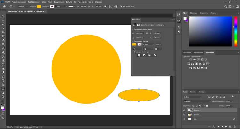
Task: Open the layer fill percentage dropdown arrow
Action: (232, 106)
